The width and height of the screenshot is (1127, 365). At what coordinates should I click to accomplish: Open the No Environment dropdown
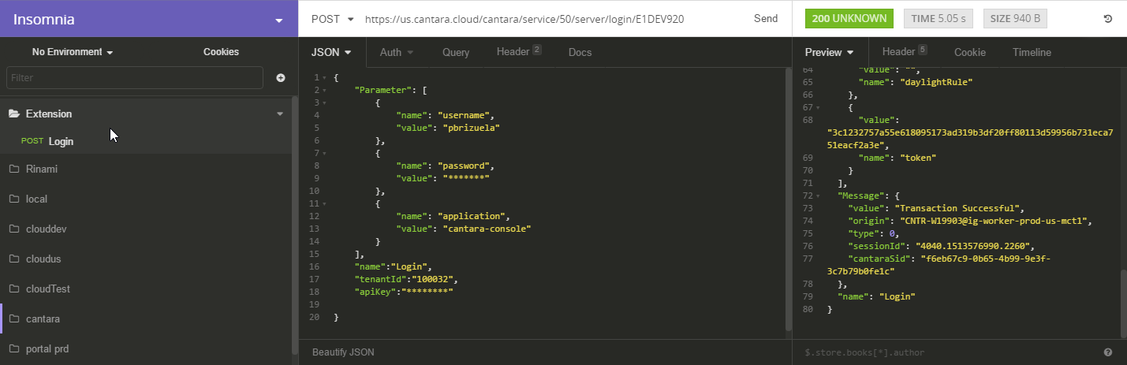click(x=73, y=52)
